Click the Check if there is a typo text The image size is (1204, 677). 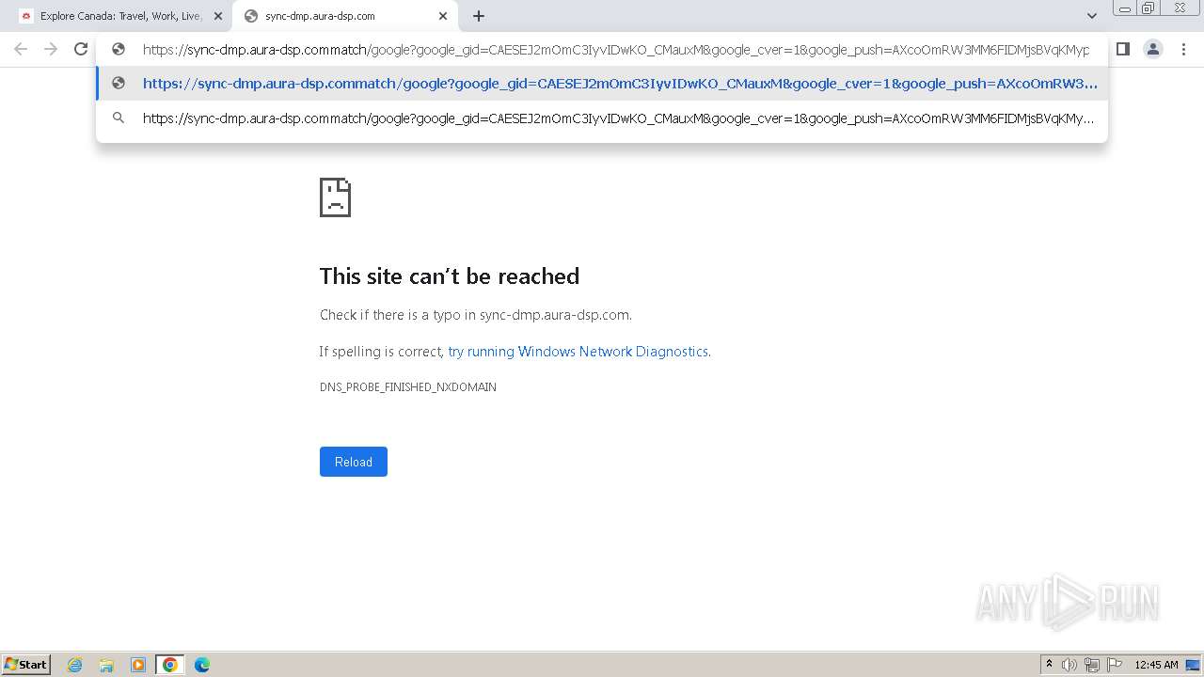point(476,315)
